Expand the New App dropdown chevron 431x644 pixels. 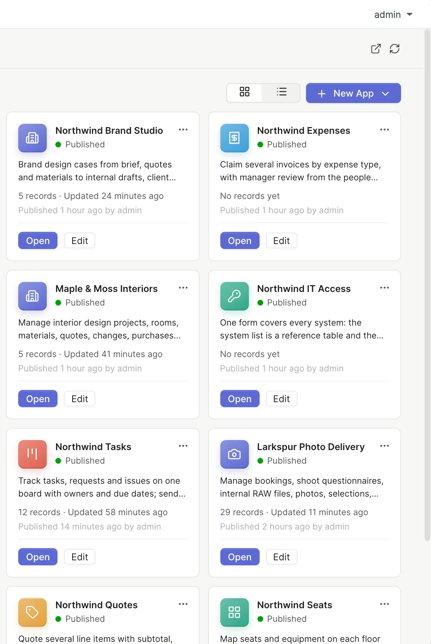[x=385, y=93]
